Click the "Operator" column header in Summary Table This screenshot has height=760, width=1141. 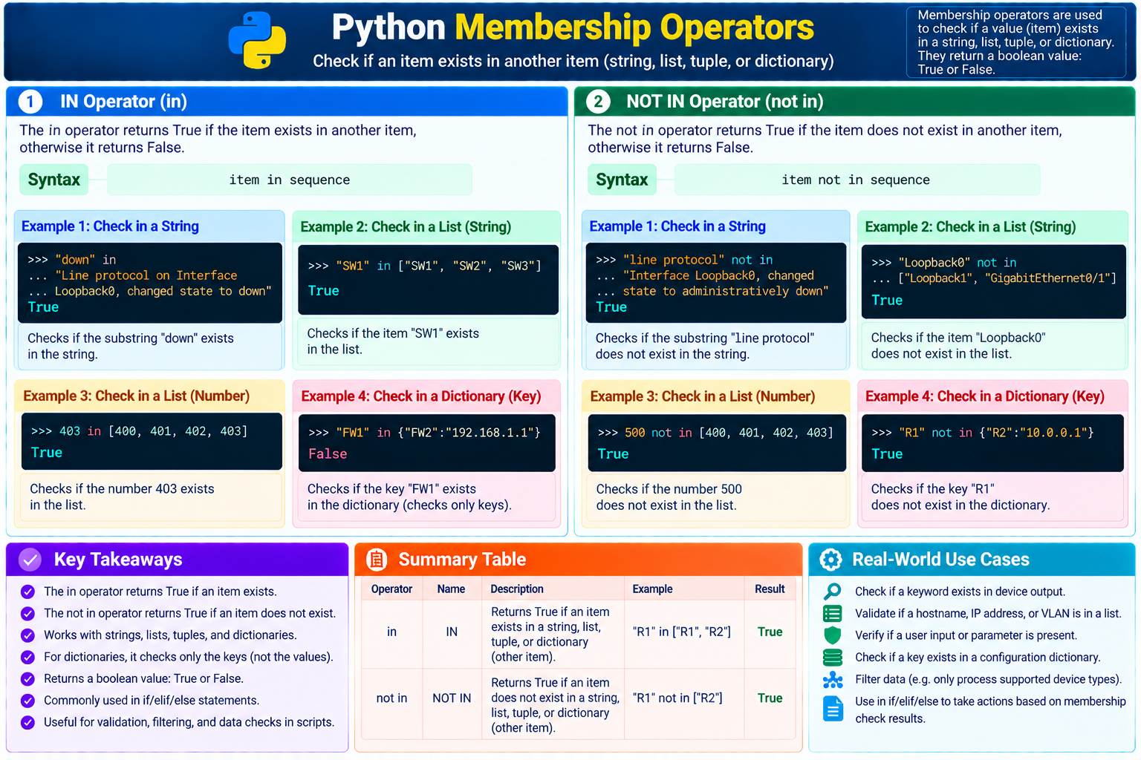pos(391,589)
